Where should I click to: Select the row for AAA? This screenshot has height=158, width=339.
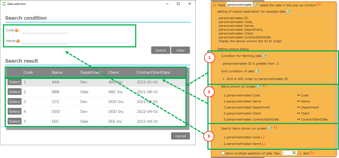pos(15,82)
